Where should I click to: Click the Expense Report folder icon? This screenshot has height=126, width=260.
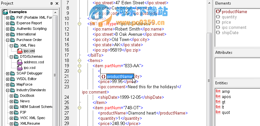click(x=13, y=23)
